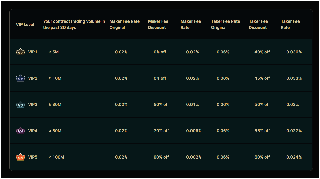
Task: Click the Taker Fee Rate Original header
Action: coord(226,24)
